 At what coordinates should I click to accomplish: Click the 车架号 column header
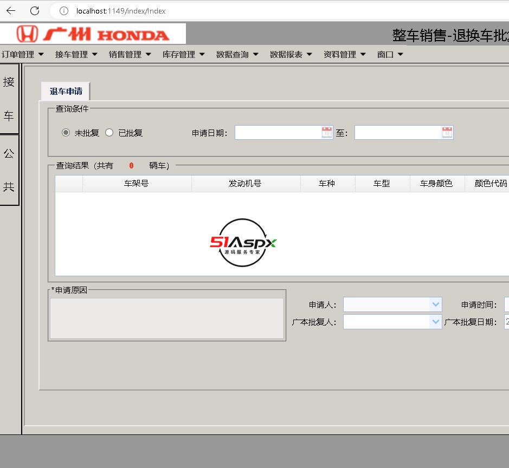click(137, 184)
